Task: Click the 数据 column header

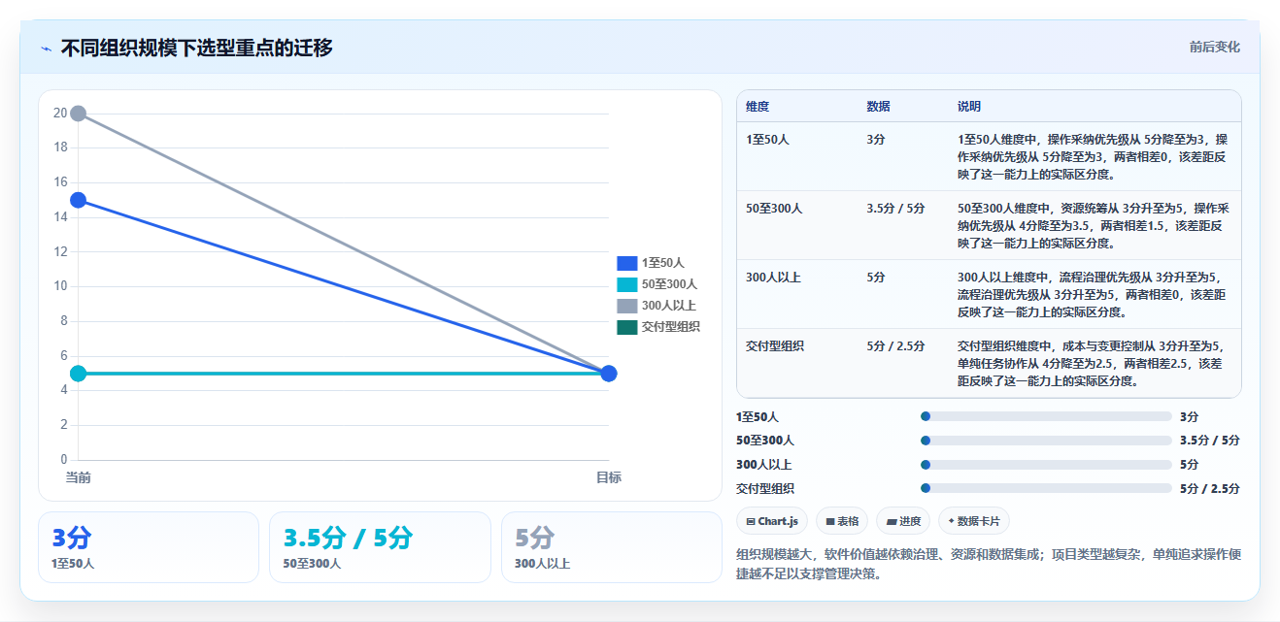Action: click(878, 107)
